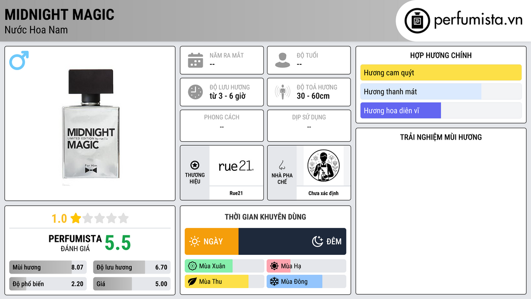This screenshot has width=531, height=299.
Task: Click the Hương thanh mát accord bar
Action: point(441,91)
